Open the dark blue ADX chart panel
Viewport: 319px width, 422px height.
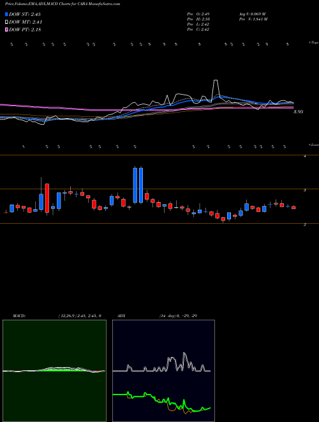pyautogui.click(x=163, y=371)
